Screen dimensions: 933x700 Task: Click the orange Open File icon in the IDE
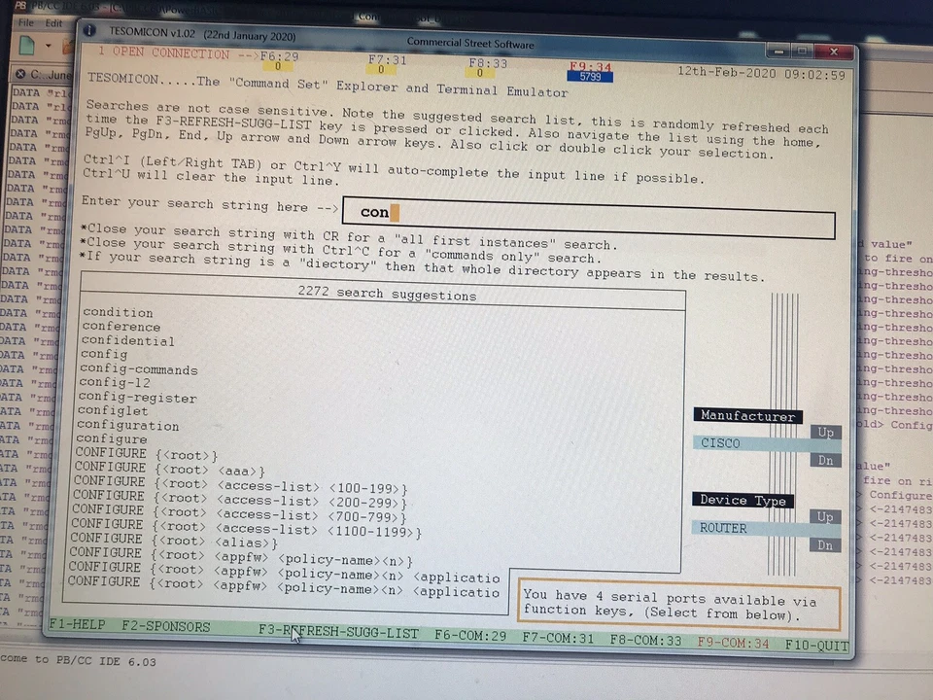point(66,48)
